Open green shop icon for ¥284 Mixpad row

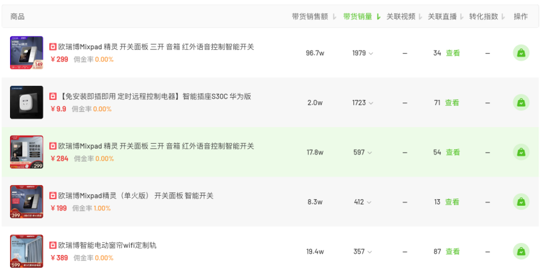pos(521,152)
